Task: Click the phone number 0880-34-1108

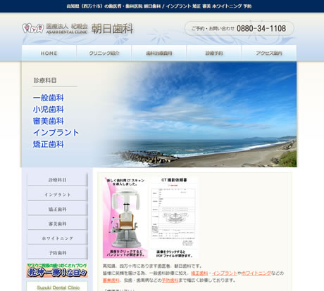Action: pyautogui.click(x=261, y=29)
